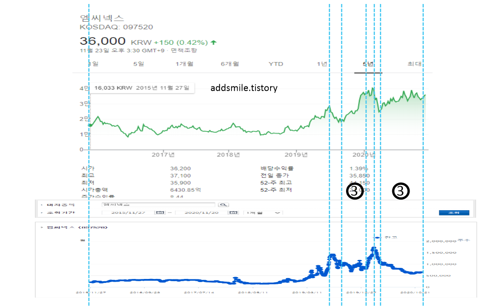The height and width of the screenshot is (306, 490).
Task: Click the 시가 value 36,200
Action: click(x=180, y=169)
